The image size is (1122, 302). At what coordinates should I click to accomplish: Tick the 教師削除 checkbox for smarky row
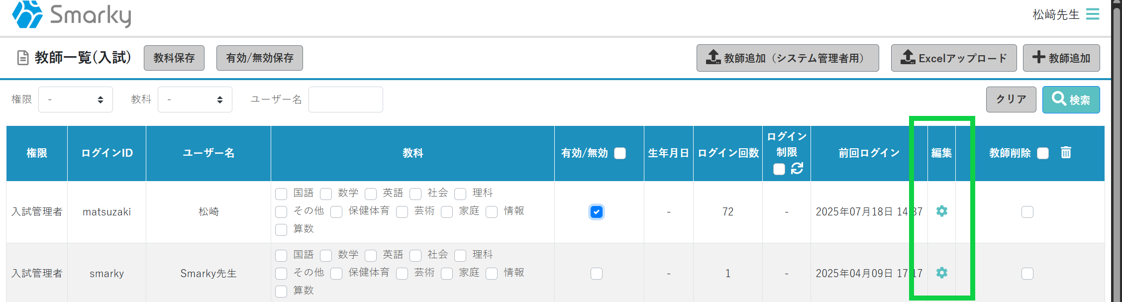pyautogui.click(x=1027, y=274)
